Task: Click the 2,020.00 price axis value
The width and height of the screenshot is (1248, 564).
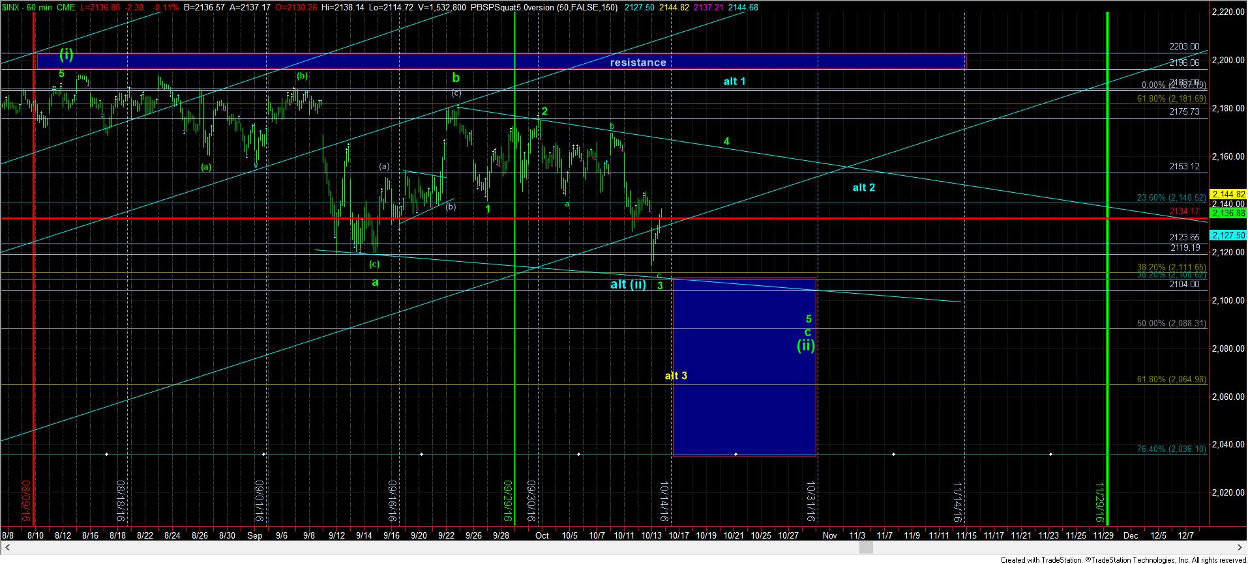Action: [1228, 493]
